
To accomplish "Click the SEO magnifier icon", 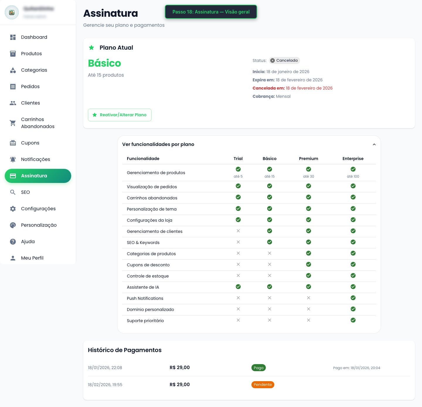I will point(13,192).
